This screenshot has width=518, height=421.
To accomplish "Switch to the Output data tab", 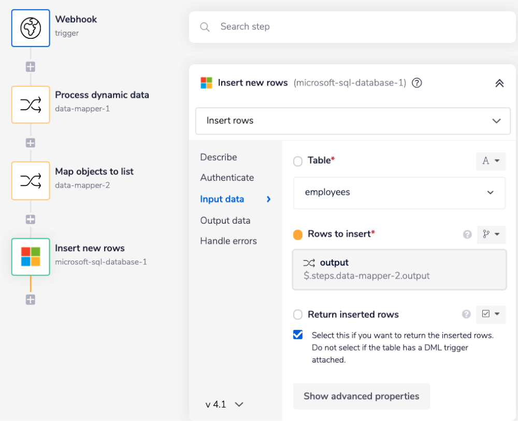I will tap(225, 220).
